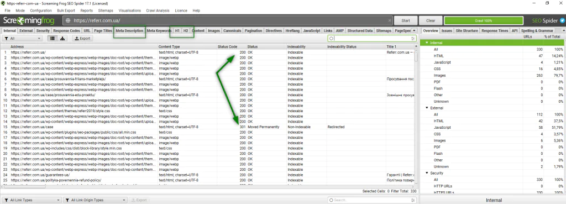Show more main tabs via overflow arrow
Screen dimensions: 566x204
[414, 31]
